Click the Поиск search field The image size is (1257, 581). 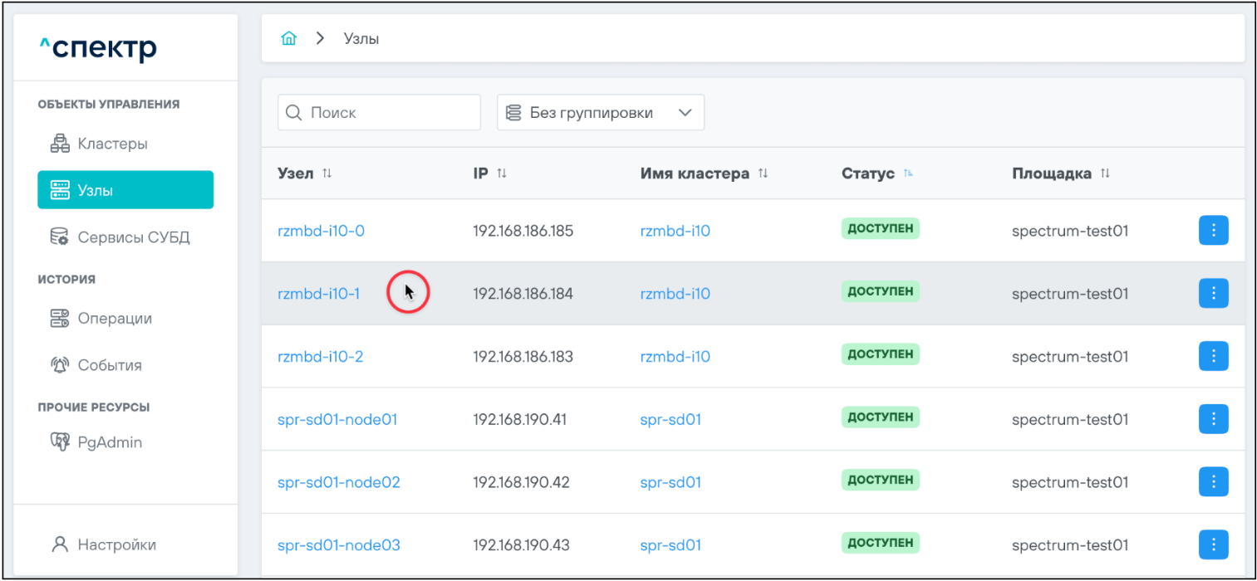tap(380, 113)
